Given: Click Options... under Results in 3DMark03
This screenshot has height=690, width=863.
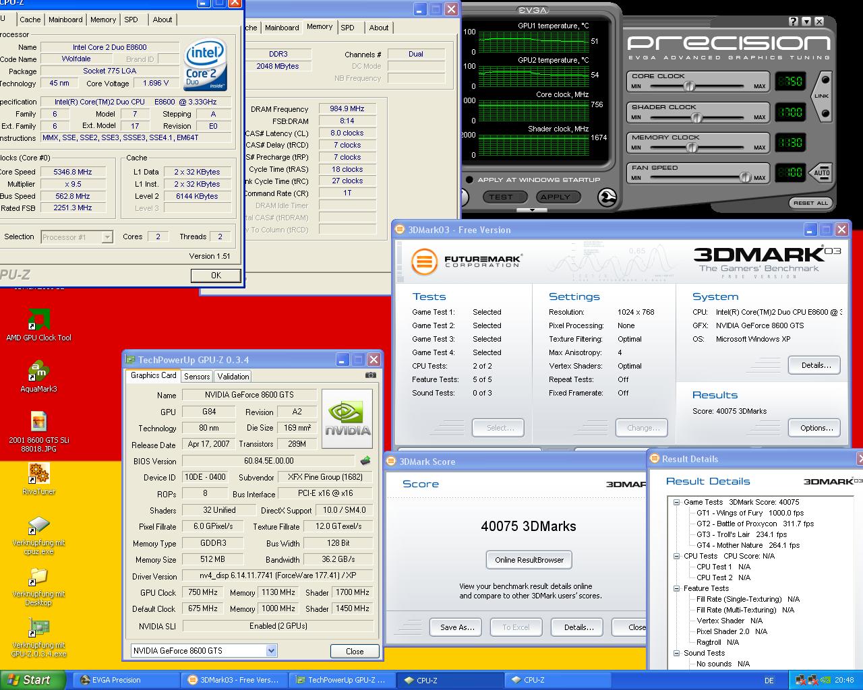Looking at the screenshot, I should pos(816,428).
